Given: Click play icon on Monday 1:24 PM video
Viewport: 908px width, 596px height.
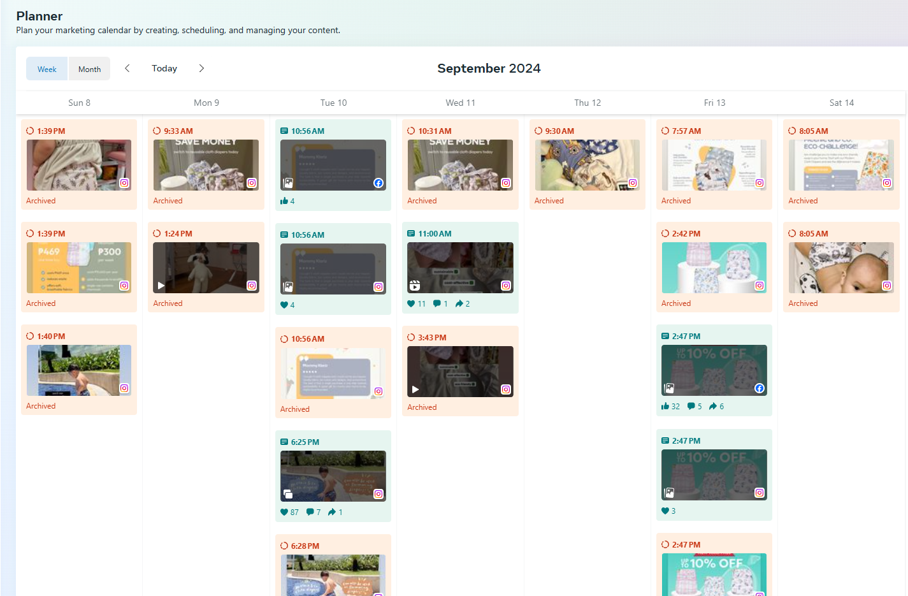Looking at the screenshot, I should click(x=161, y=286).
